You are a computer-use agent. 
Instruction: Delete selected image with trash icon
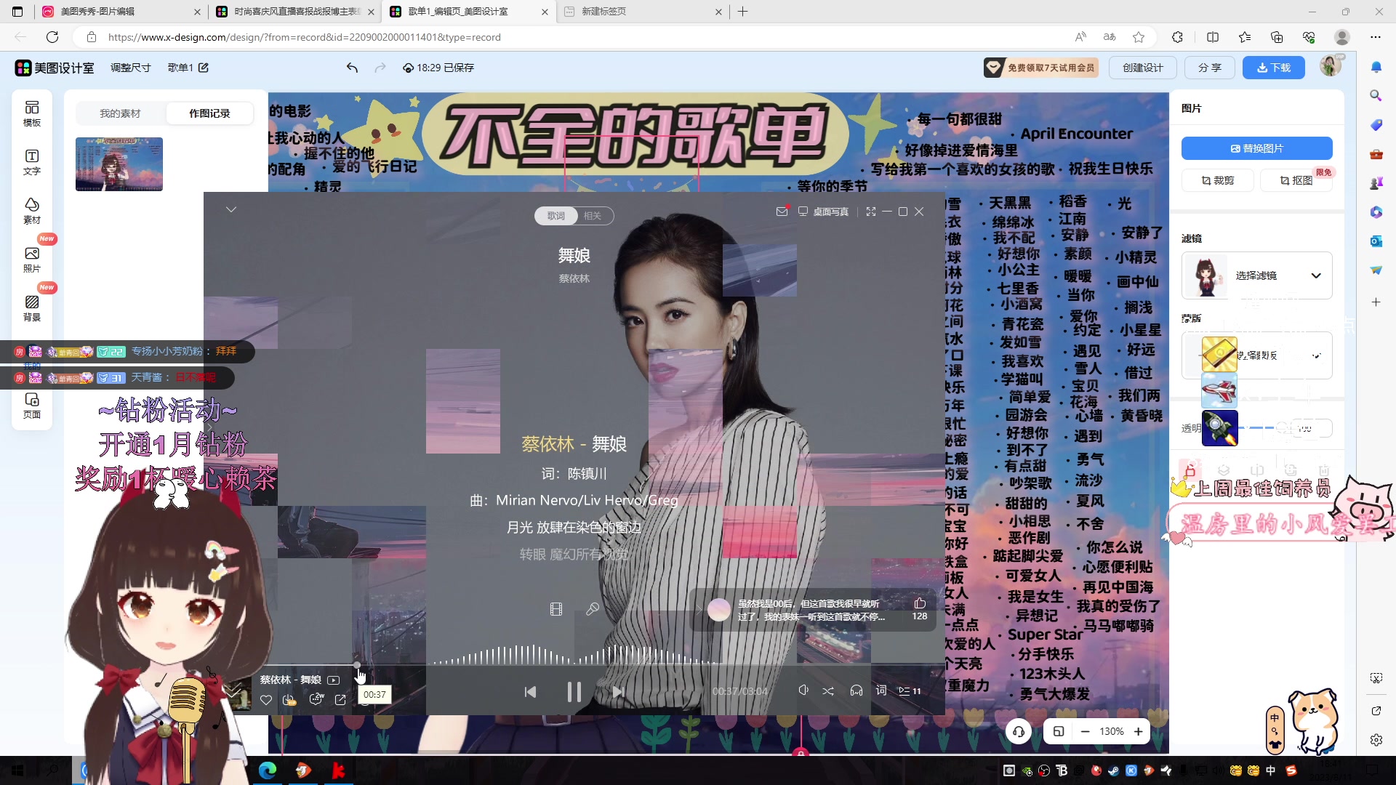[1324, 470]
